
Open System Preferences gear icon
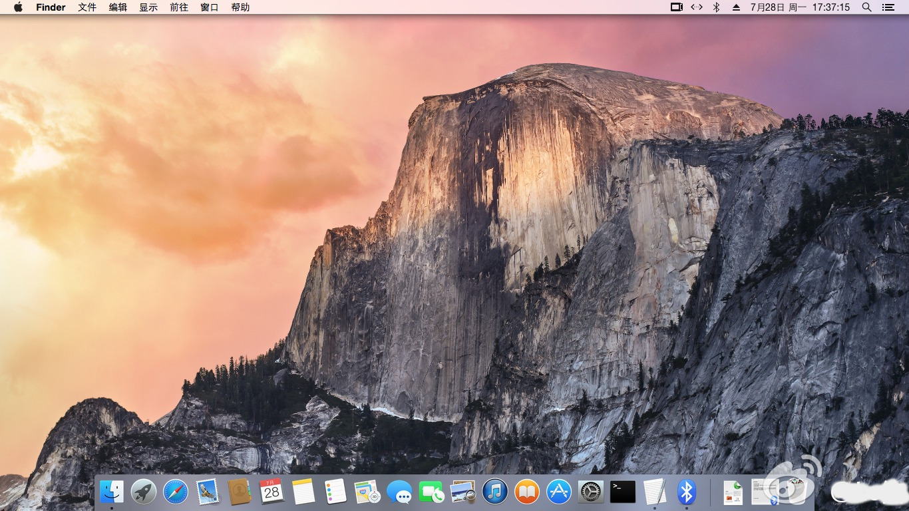click(x=591, y=492)
